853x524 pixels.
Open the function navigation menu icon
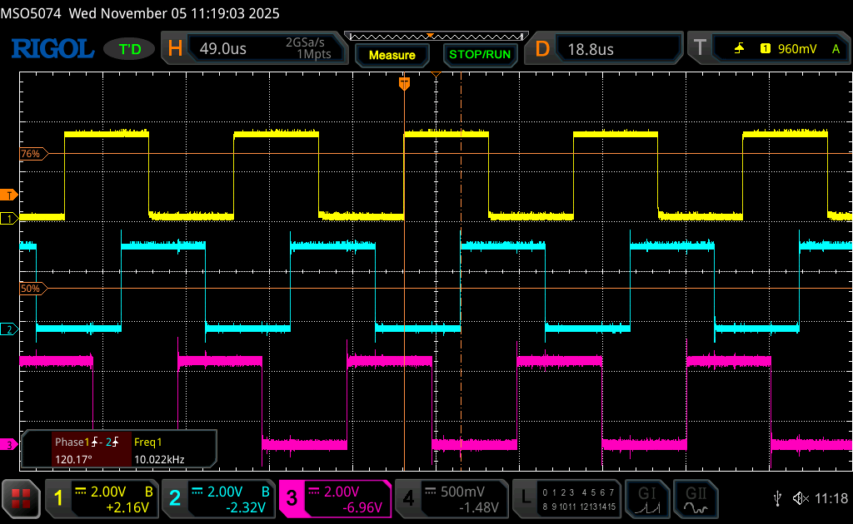coord(22,499)
